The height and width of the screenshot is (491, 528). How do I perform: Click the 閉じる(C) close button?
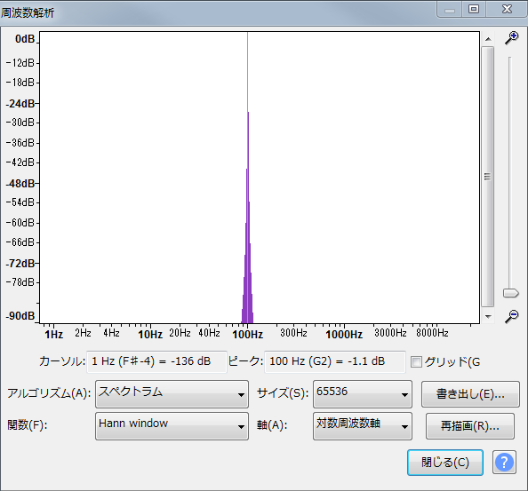point(445,463)
